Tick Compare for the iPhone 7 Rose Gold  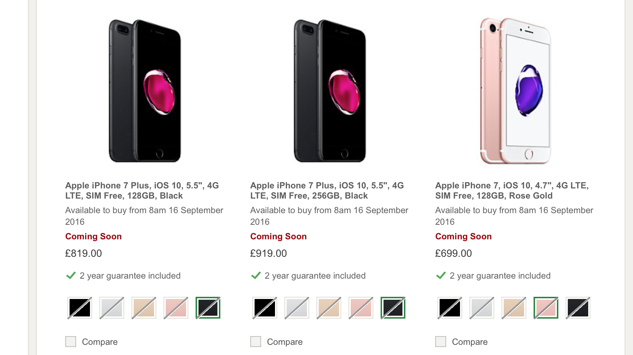[x=441, y=342]
